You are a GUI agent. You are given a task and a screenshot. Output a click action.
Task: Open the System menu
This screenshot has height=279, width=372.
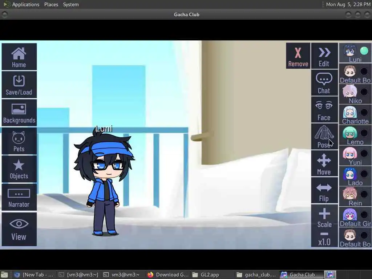71,4
